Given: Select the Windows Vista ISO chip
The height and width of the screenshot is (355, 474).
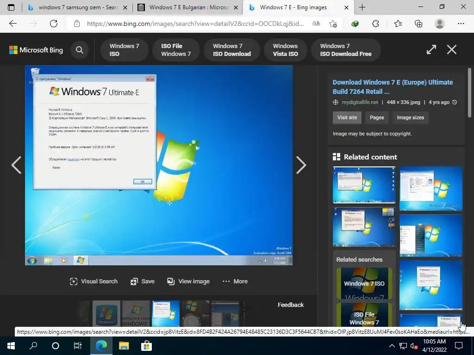Looking at the screenshot, I should pyautogui.click(x=285, y=50).
